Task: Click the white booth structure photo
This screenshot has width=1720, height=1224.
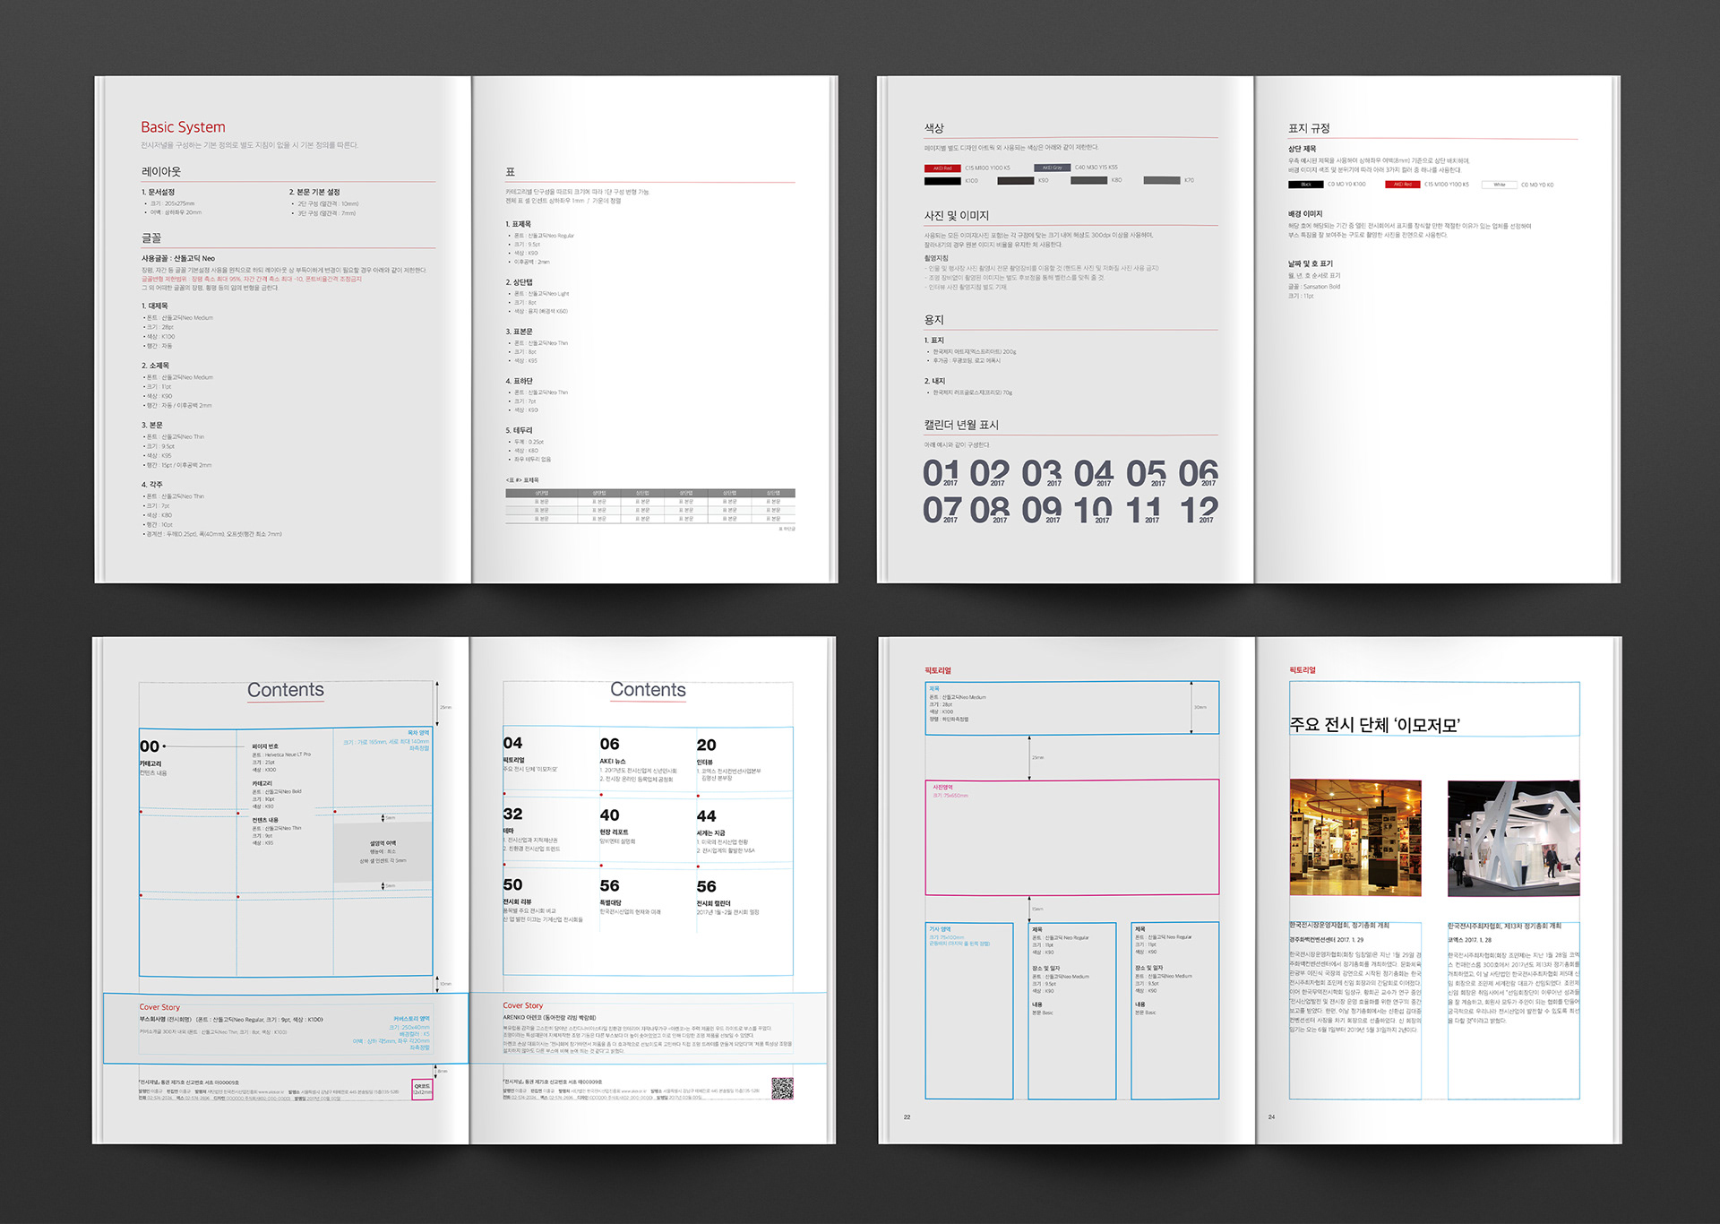Action: coord(1512,837)
